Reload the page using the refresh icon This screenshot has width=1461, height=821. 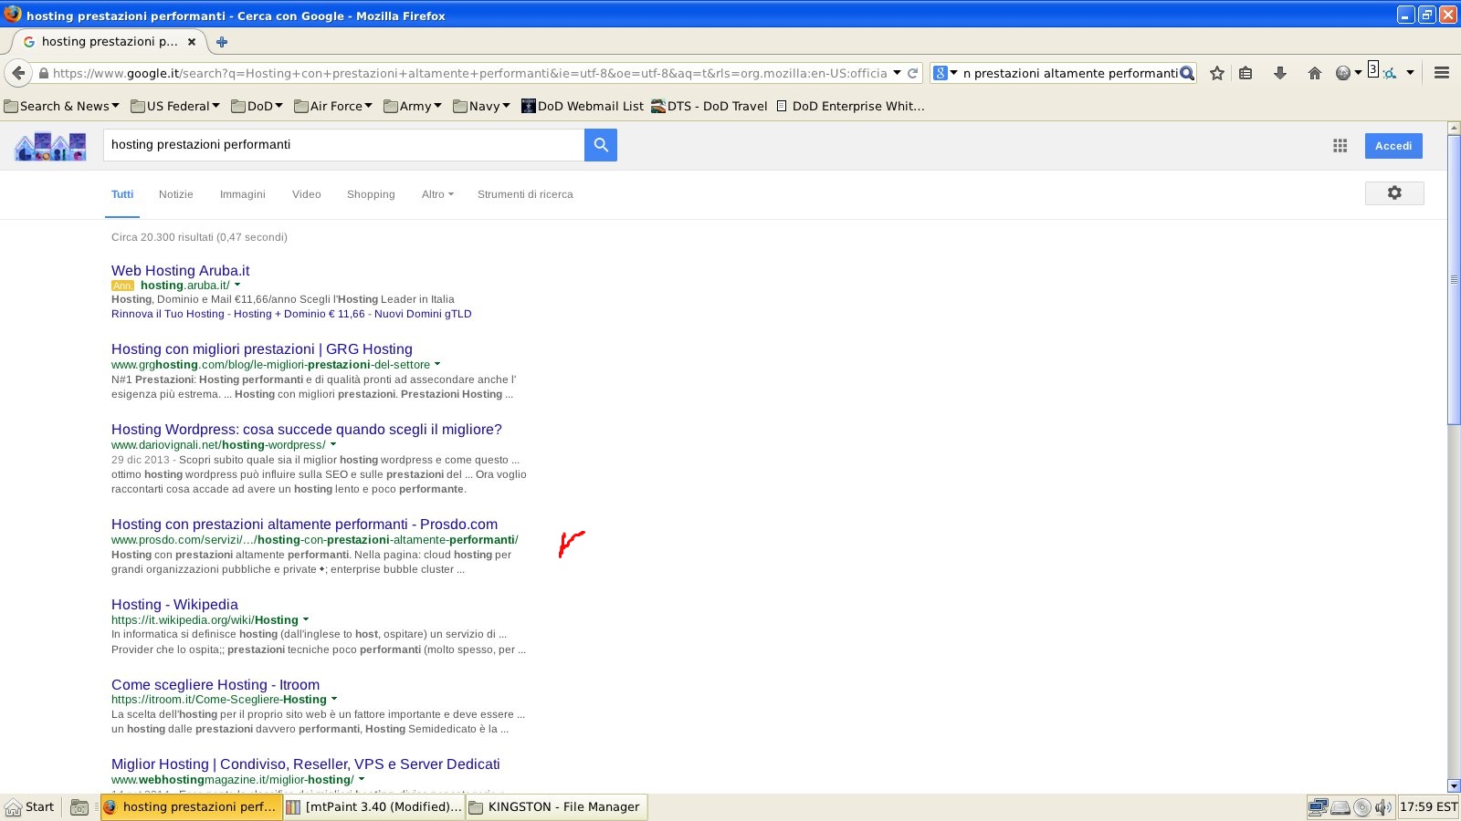[x=912, y=73]
